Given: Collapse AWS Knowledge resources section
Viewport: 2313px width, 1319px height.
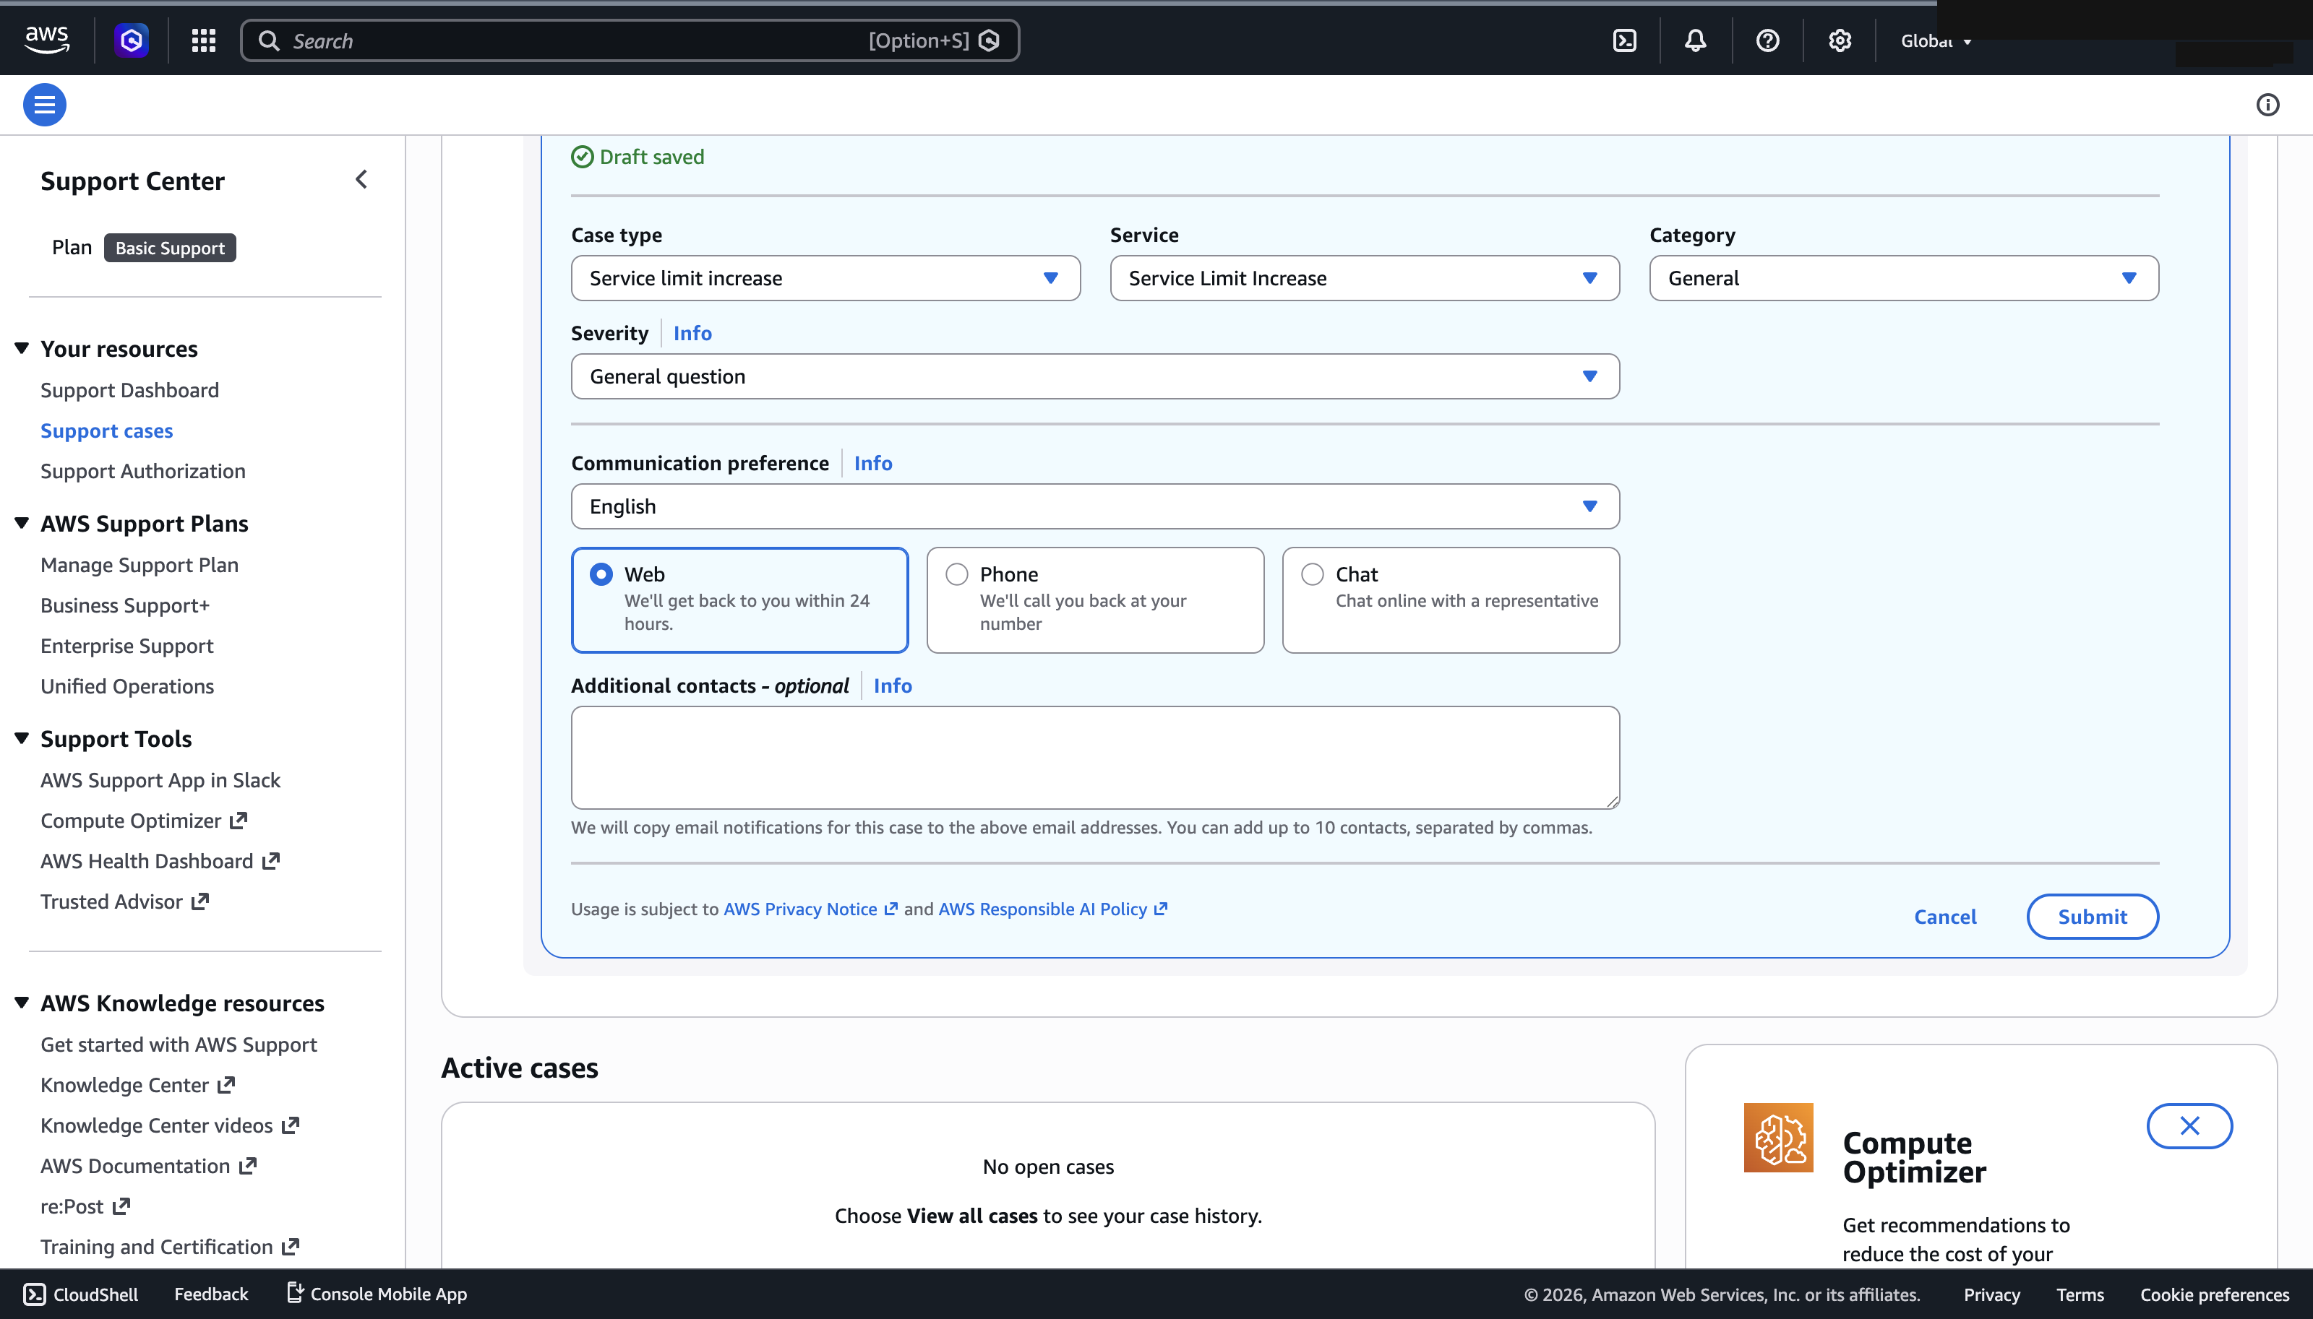Looking at the screenshot, I should click(x=22, y=1002).
